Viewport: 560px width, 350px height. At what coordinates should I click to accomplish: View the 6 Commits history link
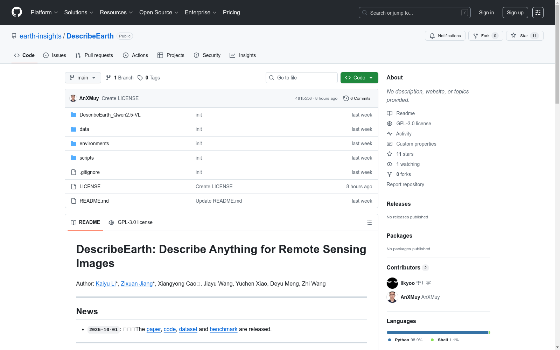click(357, 98)
